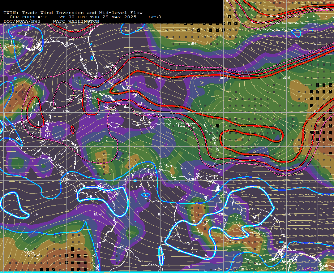Click the "70W" longitude label
The image size is (334, 273).
161,214
